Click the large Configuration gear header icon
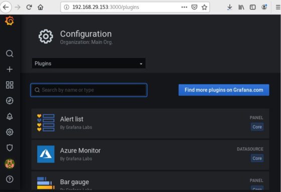 pyautogui.click(x=46, y=36)
